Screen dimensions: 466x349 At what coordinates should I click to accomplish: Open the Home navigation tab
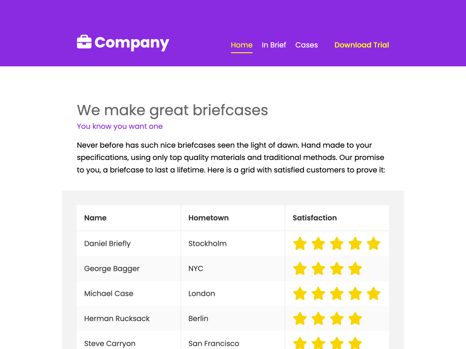tap(242, 45)
